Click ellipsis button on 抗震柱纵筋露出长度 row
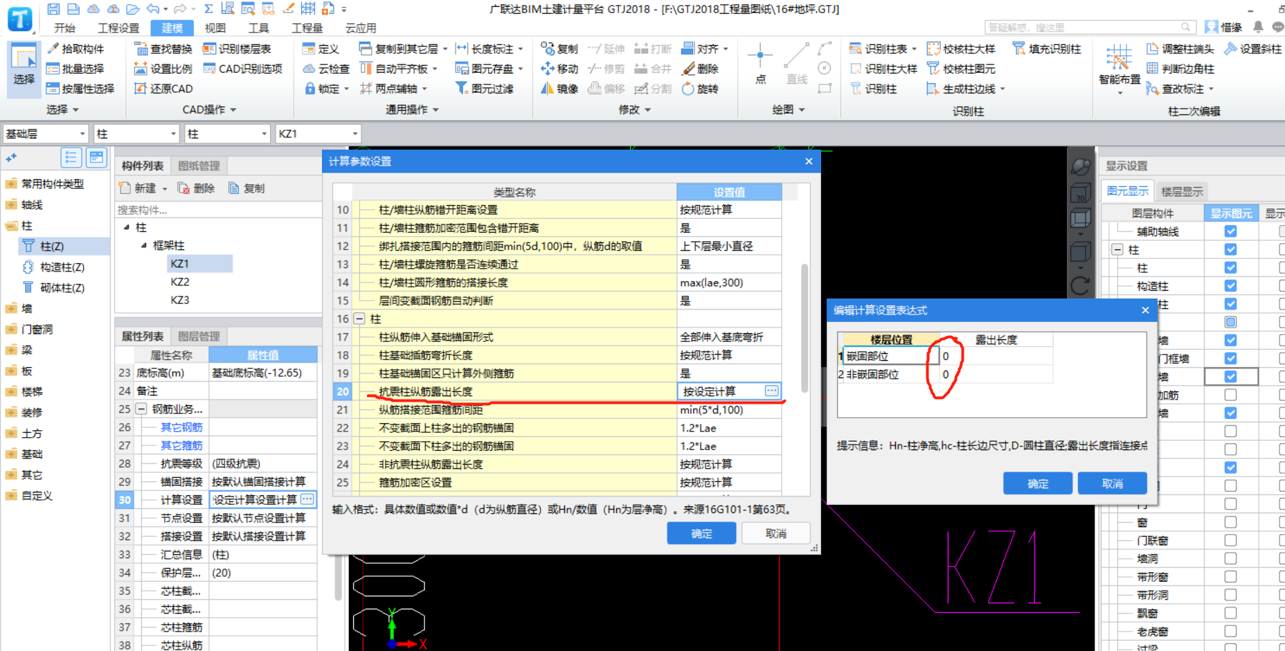 tap(771, 391)
